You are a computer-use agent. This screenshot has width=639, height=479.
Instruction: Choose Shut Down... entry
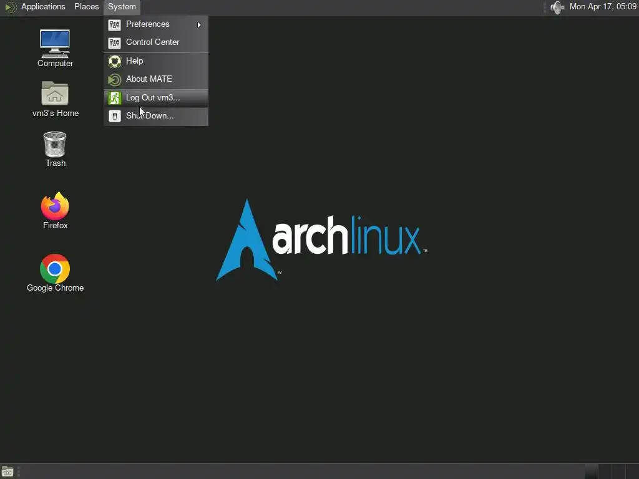[x=156, y=115]
